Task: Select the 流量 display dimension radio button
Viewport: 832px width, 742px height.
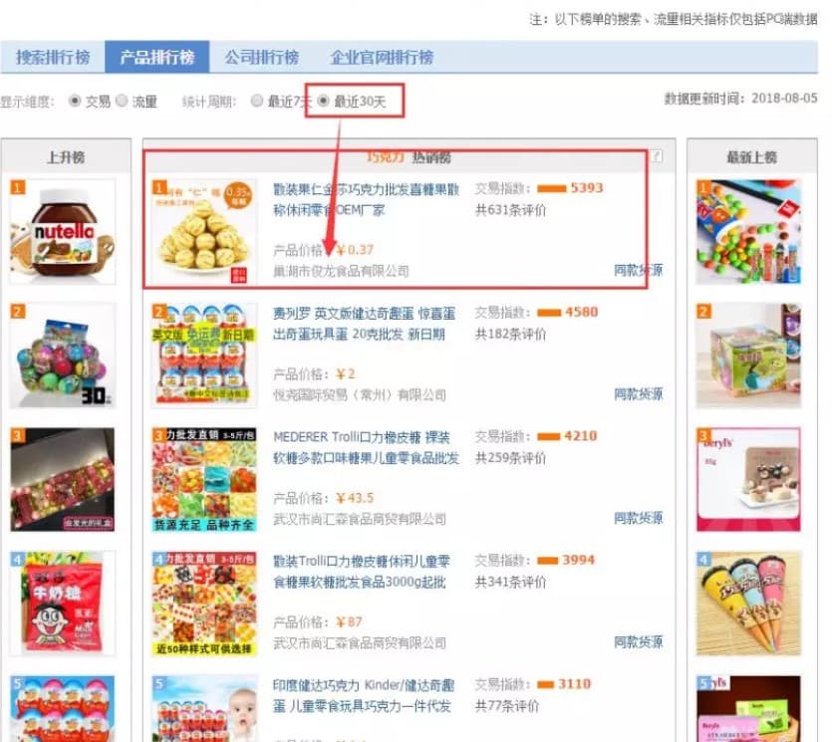Action: pyautogui.click(x=122, y=101)
